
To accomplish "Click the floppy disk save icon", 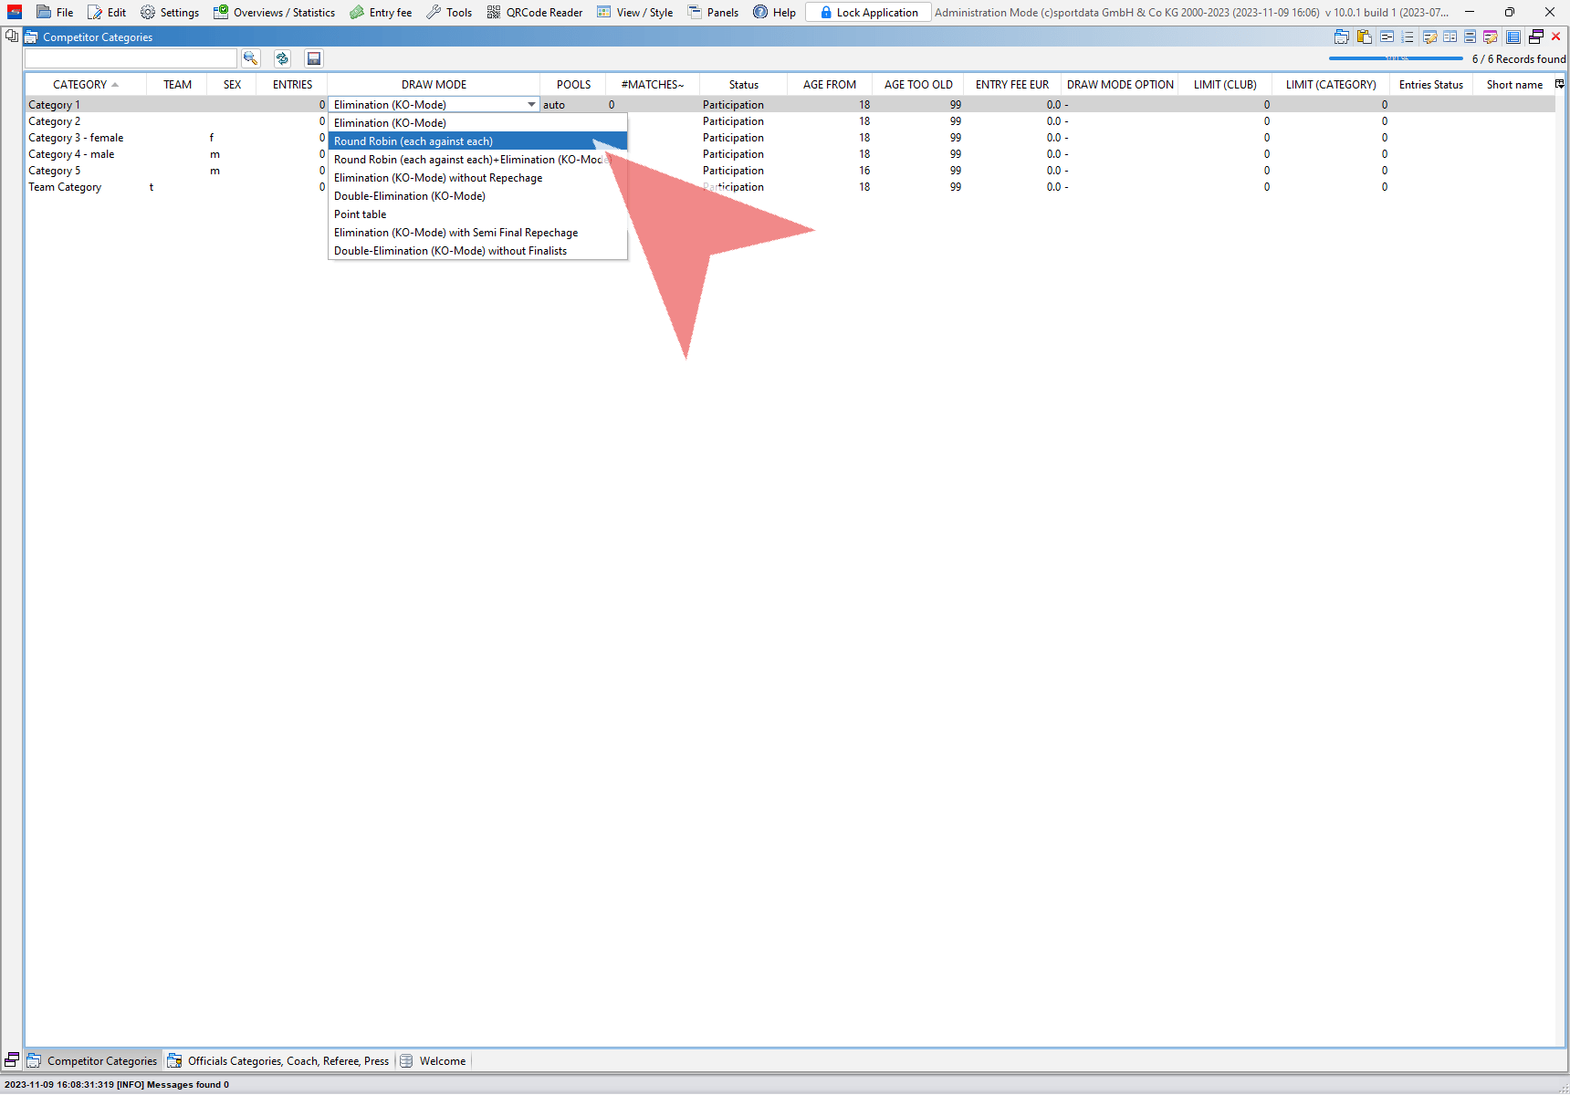I will [314, 58].
